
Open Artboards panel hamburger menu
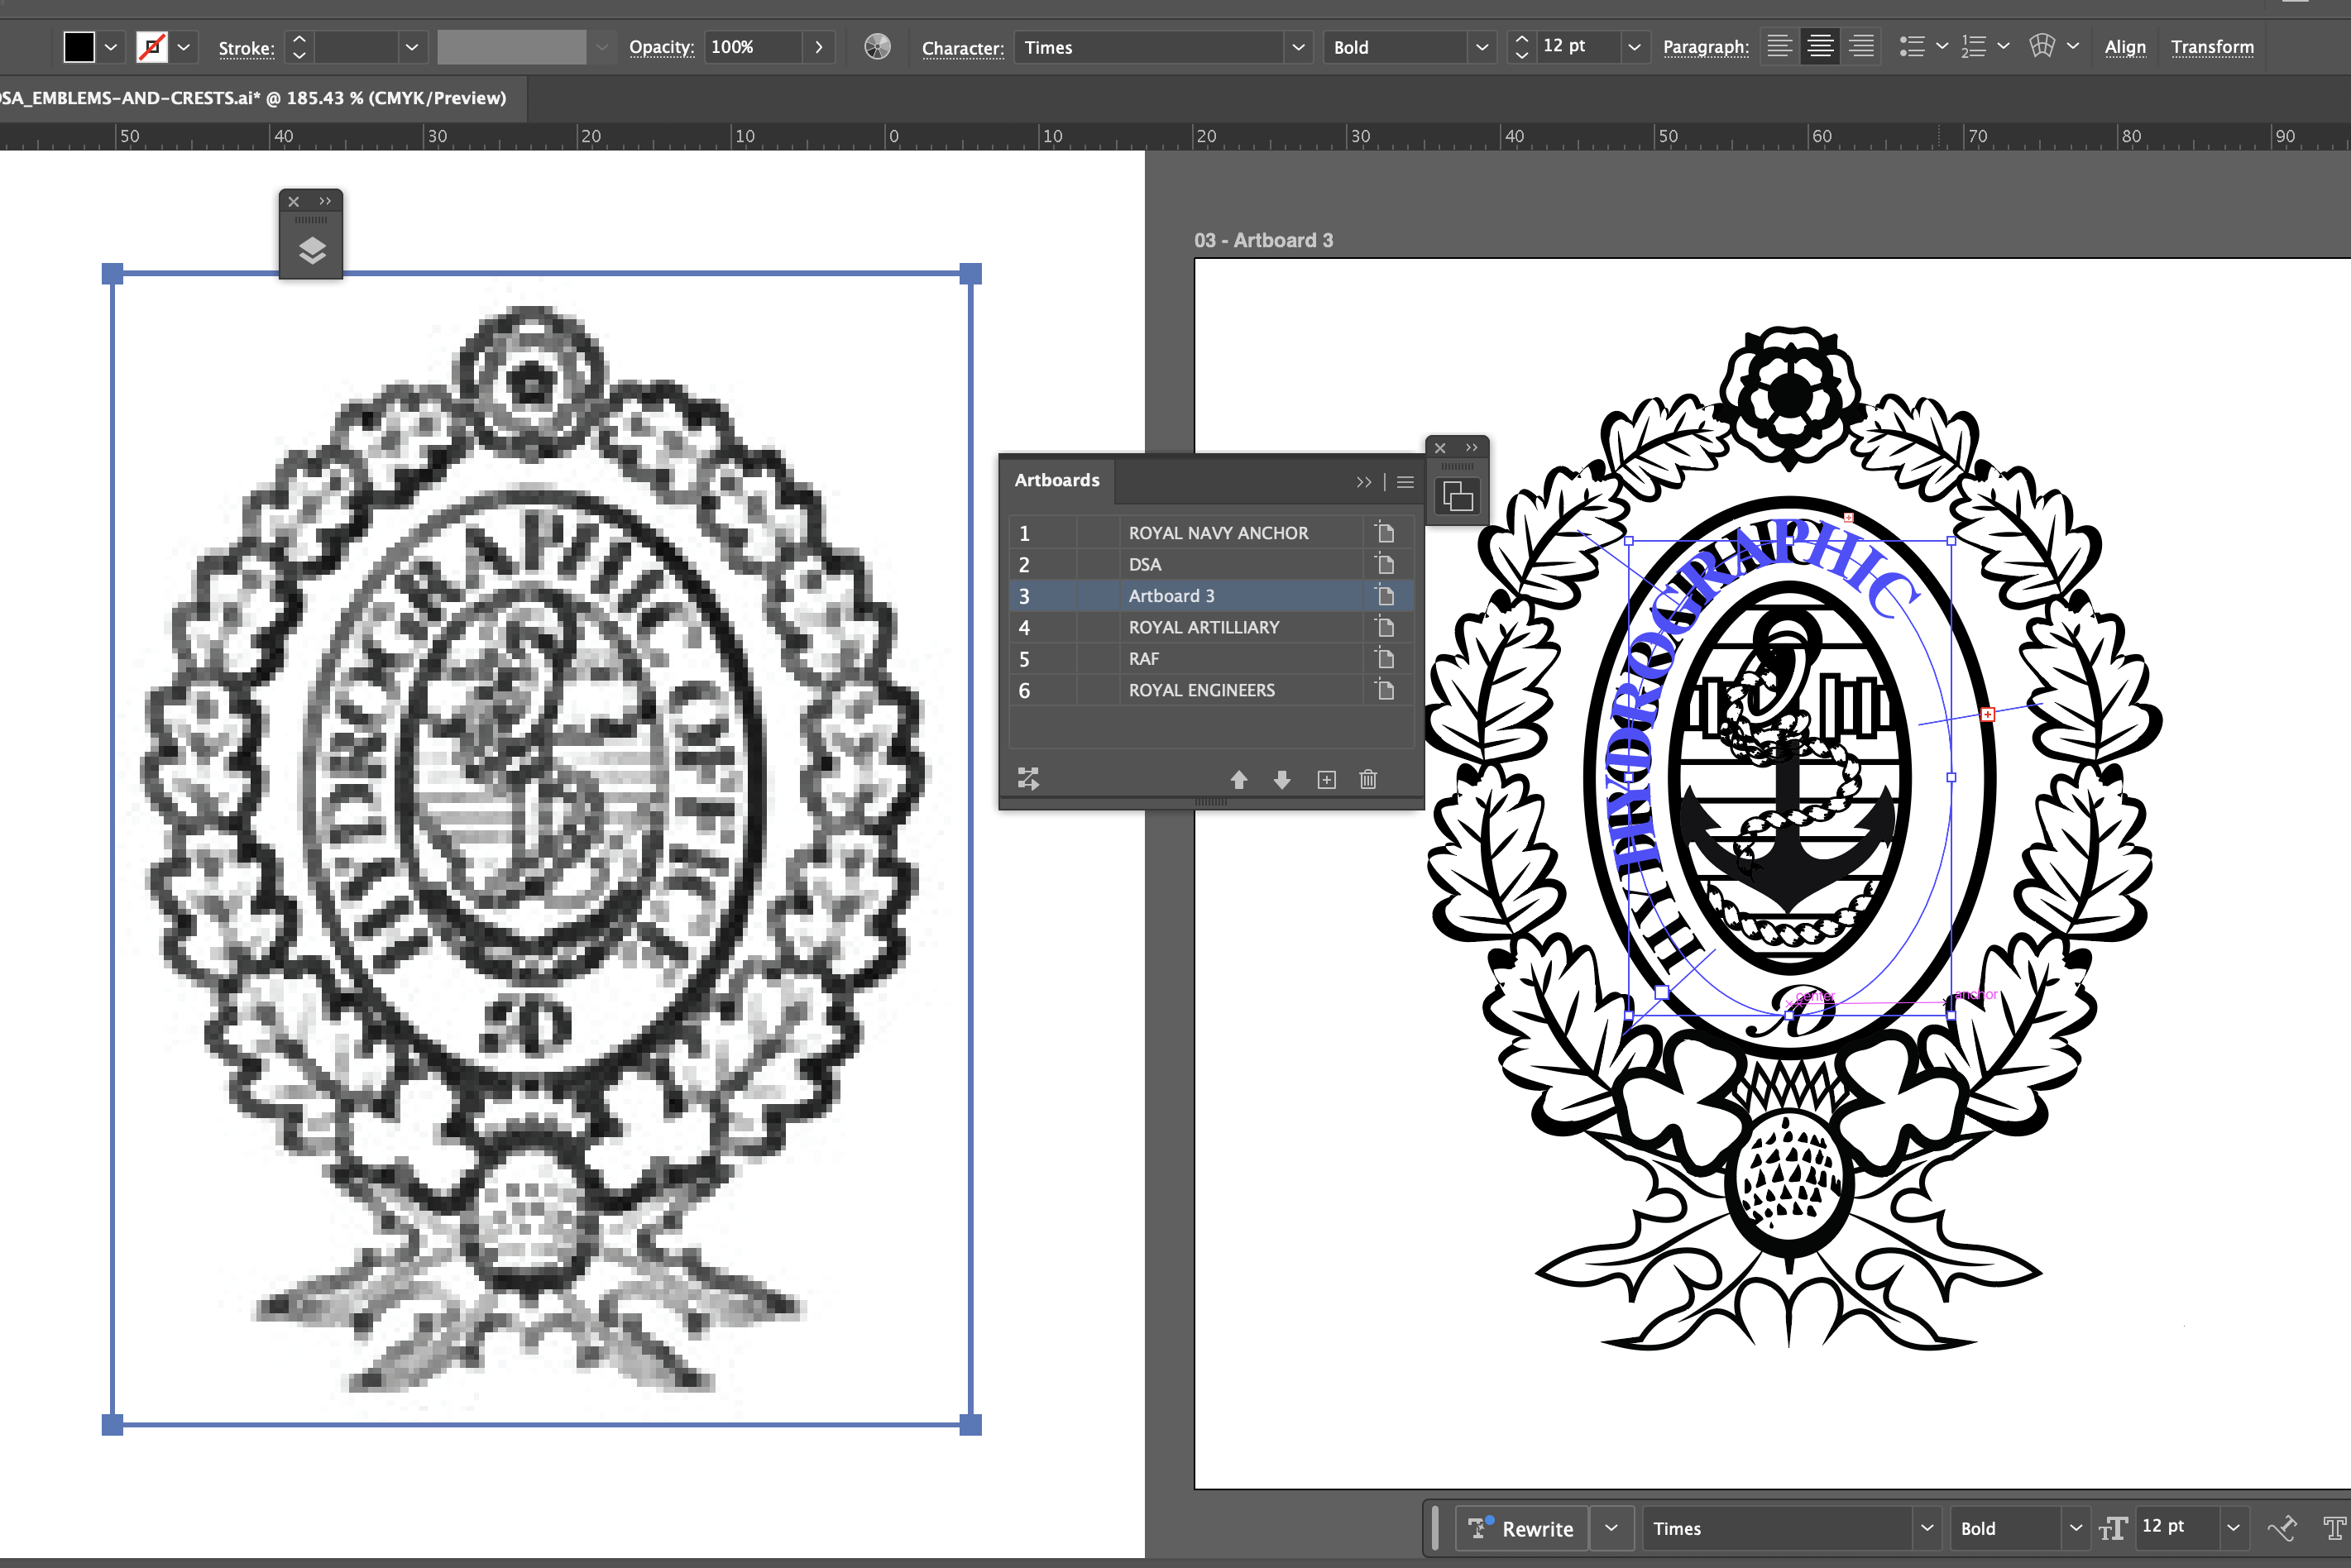pyautogui.click(x=1405, y=482)
